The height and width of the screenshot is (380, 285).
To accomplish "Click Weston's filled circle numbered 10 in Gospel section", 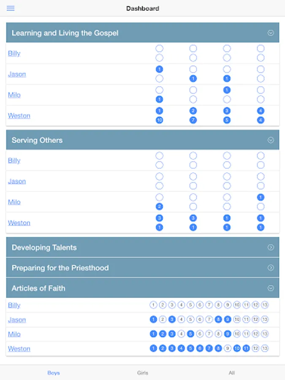I will [159, 120].
